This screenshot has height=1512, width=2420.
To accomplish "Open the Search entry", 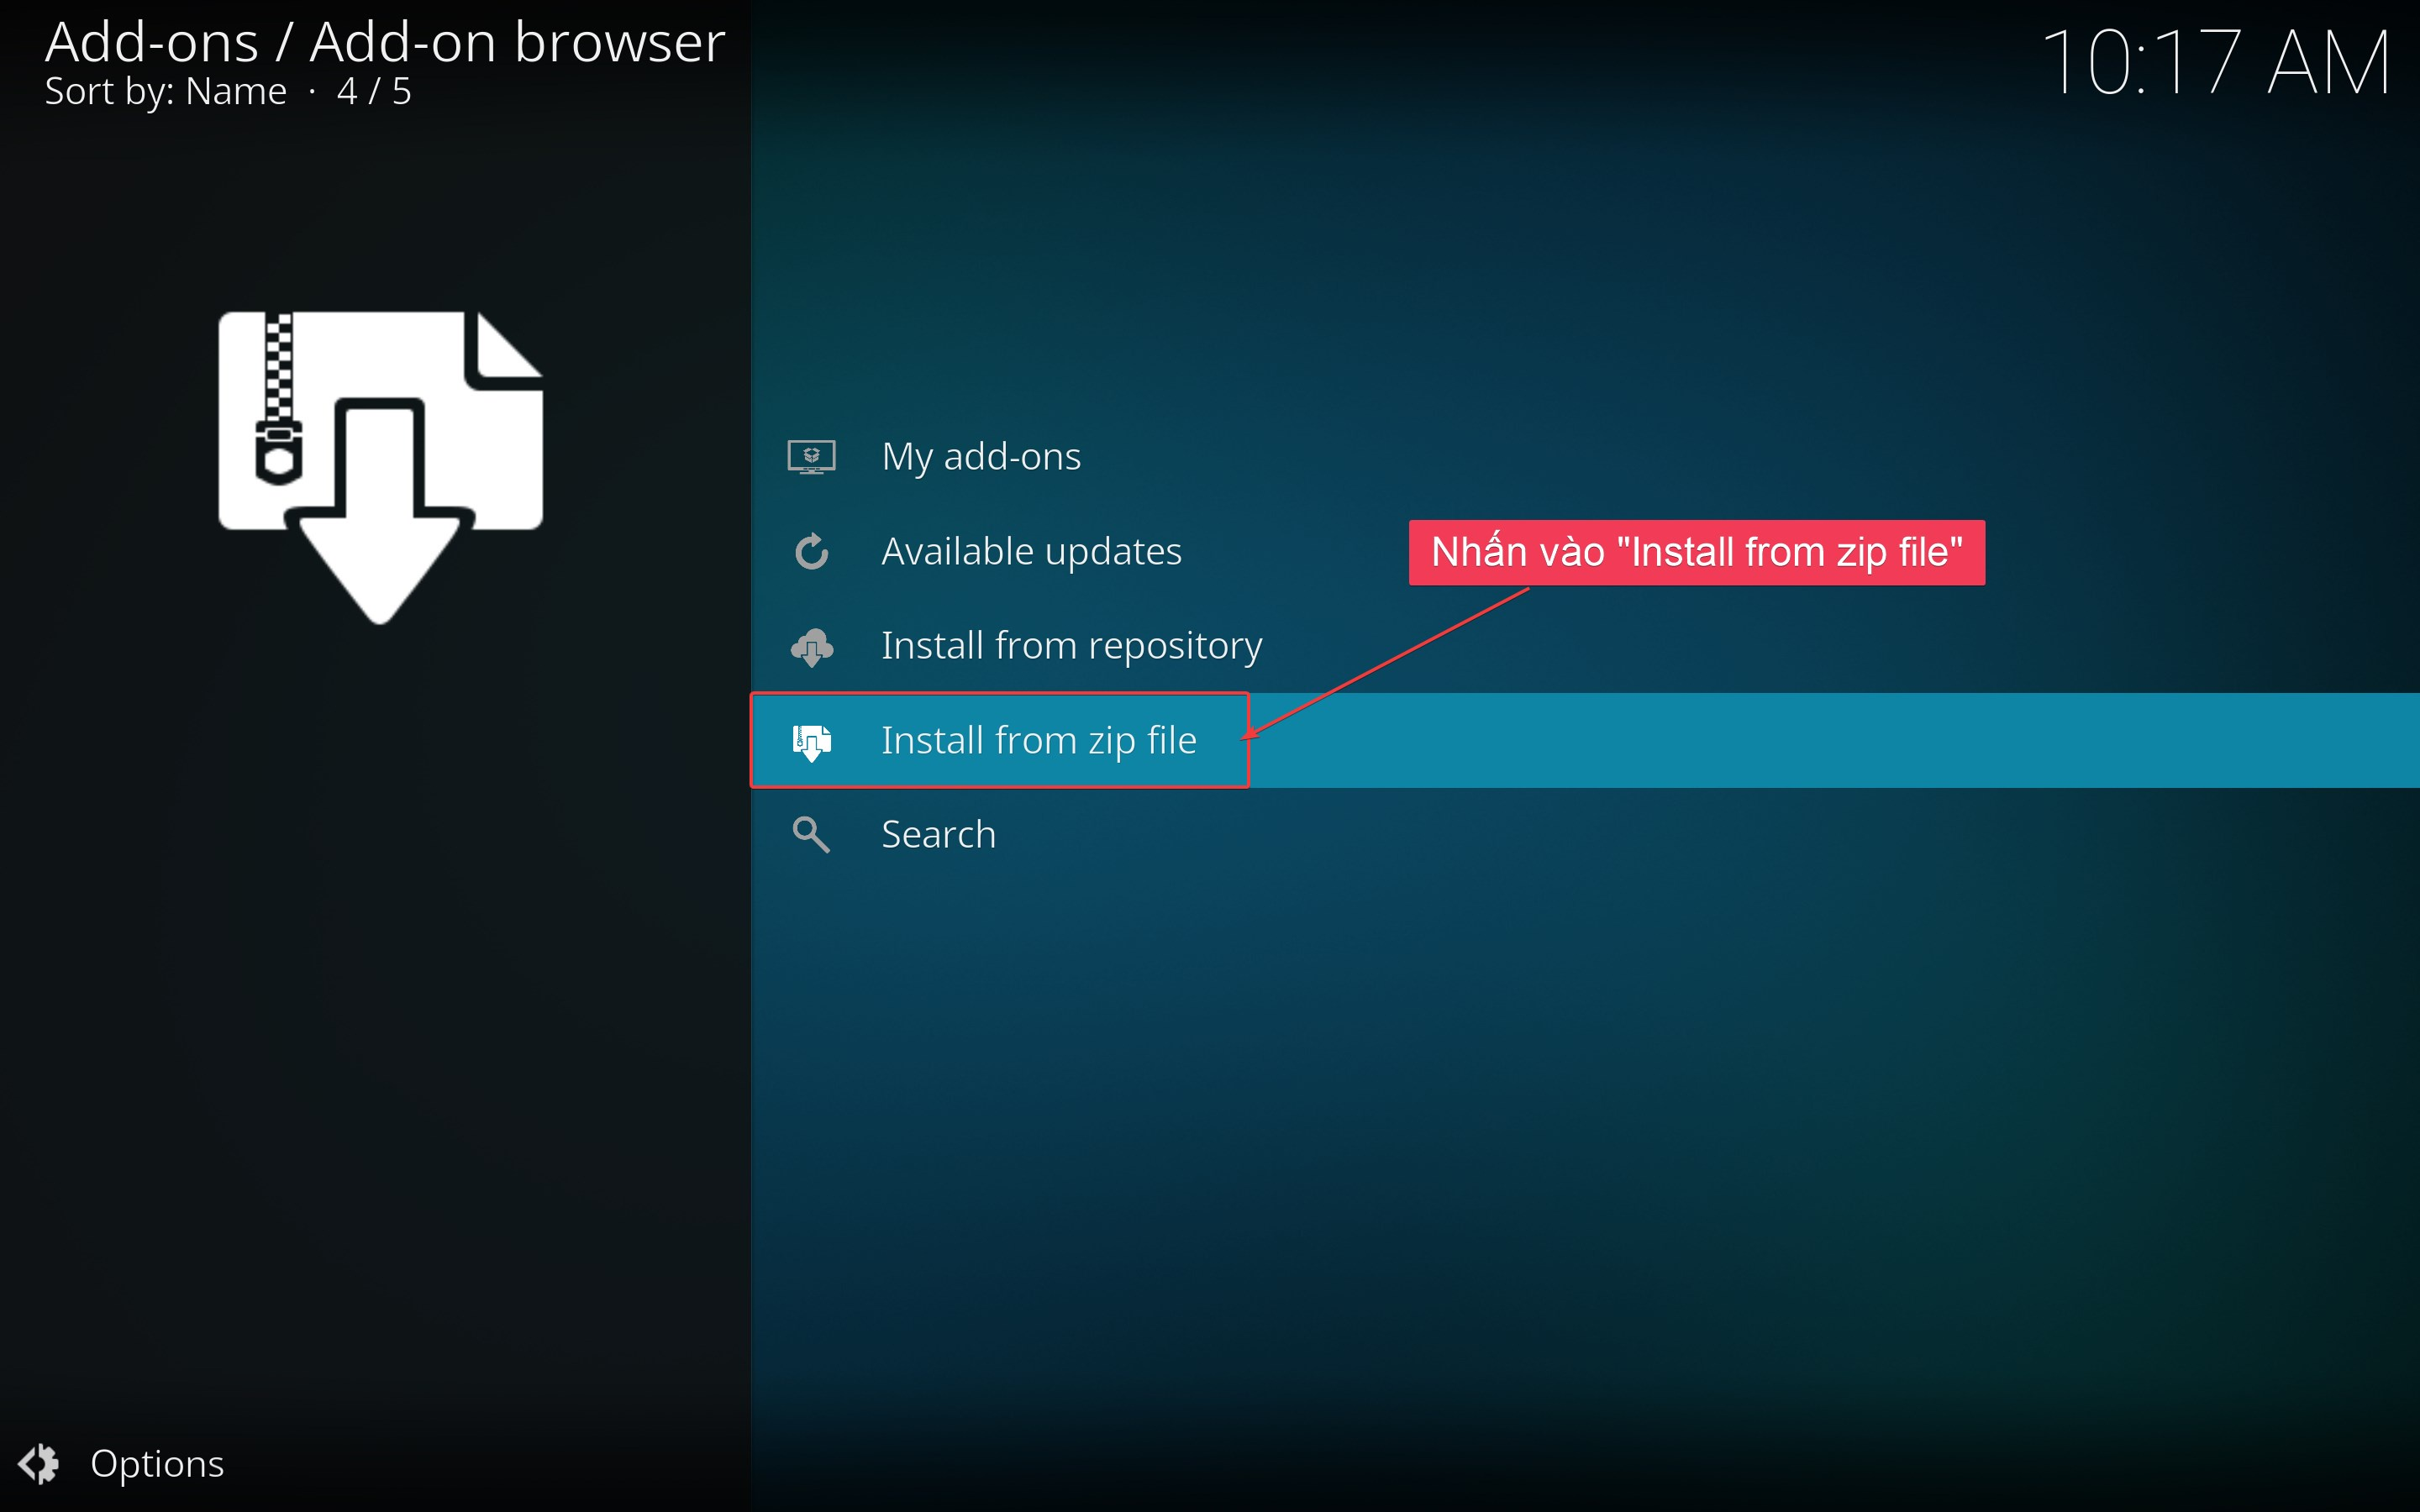I will (1585, 835).
